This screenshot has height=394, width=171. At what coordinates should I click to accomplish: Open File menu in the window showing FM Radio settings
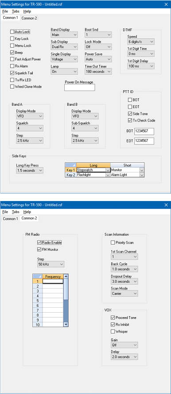tap(5, 212)
